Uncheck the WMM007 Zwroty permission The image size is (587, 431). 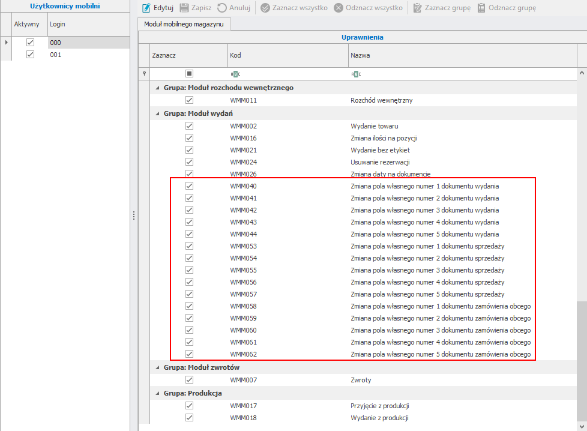189,380
